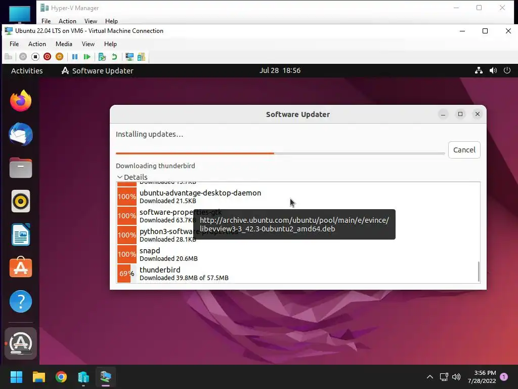Click the Windows taskbar date and time
Viewport: 518px width, 389px height.
tap(482, 377)
